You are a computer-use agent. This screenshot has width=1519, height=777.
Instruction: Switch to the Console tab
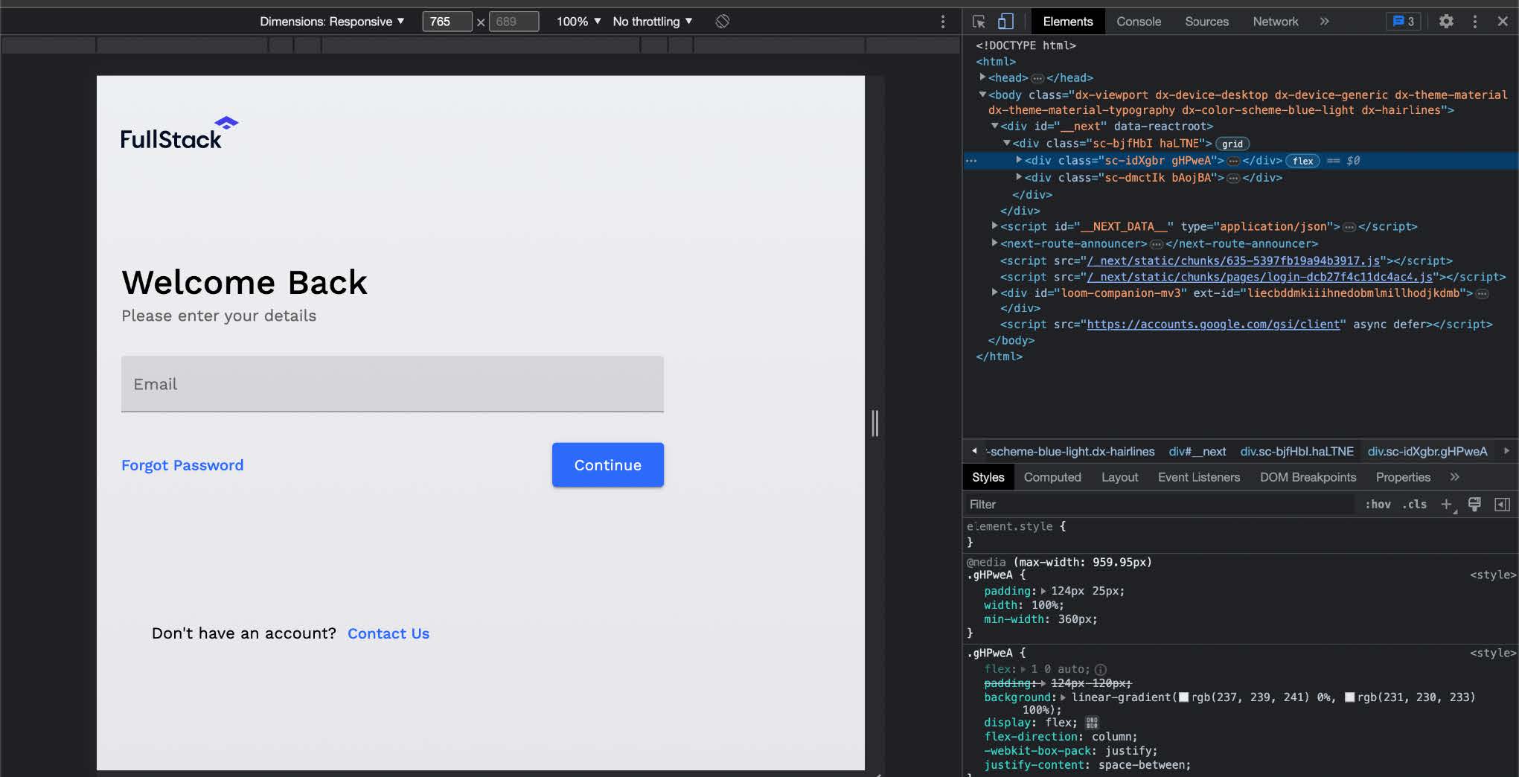point(1138,22)
